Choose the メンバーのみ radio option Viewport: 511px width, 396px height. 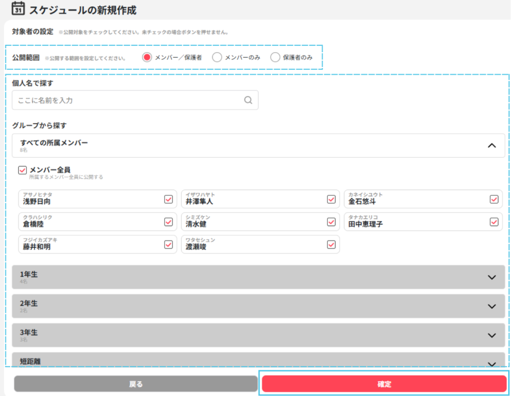click(217, 57)
